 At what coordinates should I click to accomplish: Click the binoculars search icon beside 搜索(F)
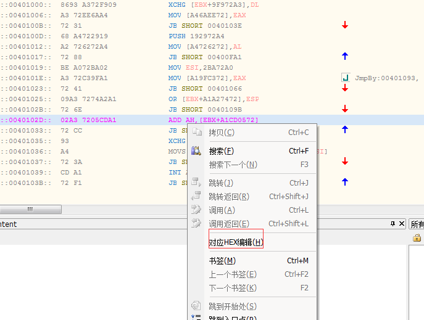196,150
